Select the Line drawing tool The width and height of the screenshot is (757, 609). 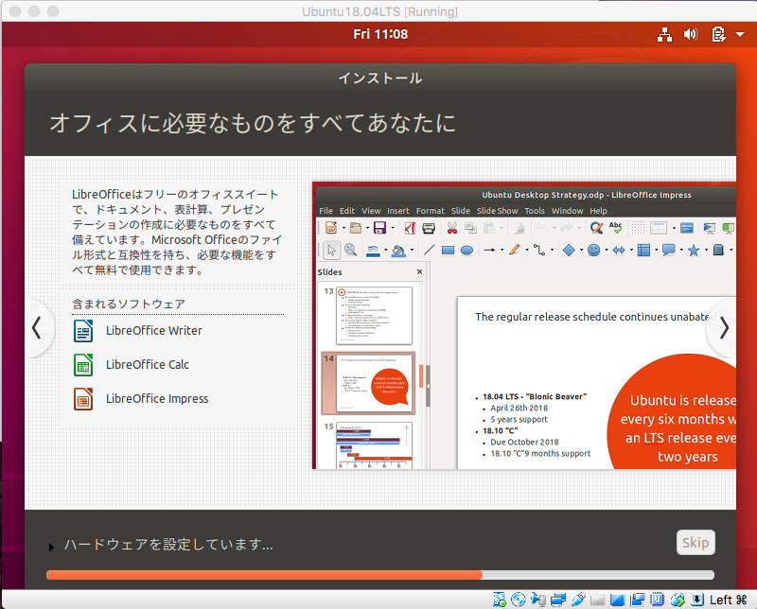[429, 250]
